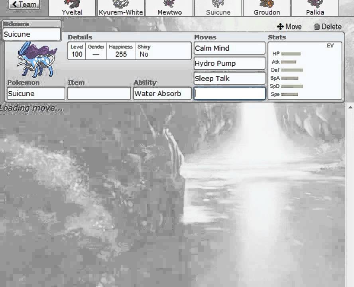
Task: Click the Move cross-arrows icon
Action: point(280,27)
